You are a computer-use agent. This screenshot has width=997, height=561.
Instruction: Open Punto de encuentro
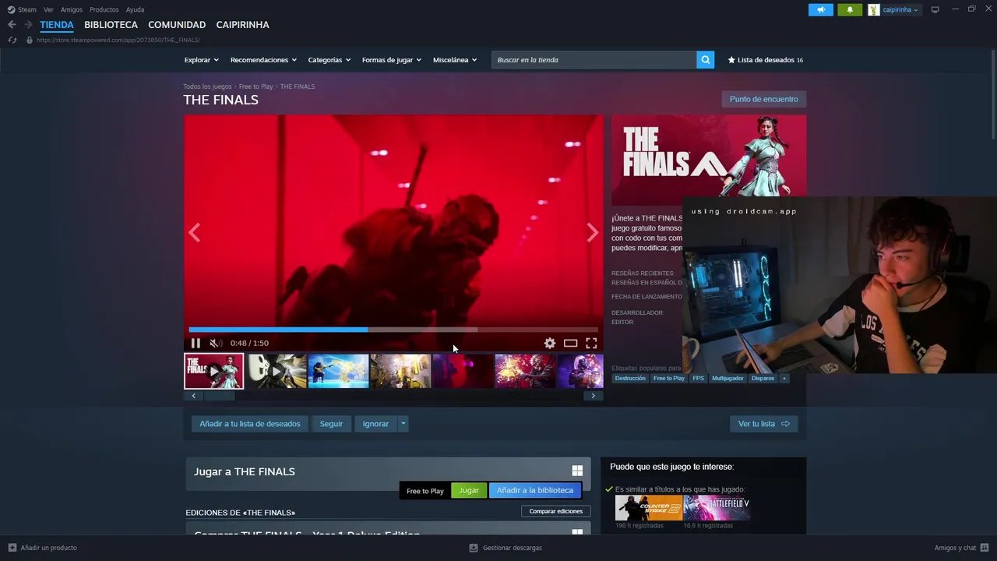(763, 99)
